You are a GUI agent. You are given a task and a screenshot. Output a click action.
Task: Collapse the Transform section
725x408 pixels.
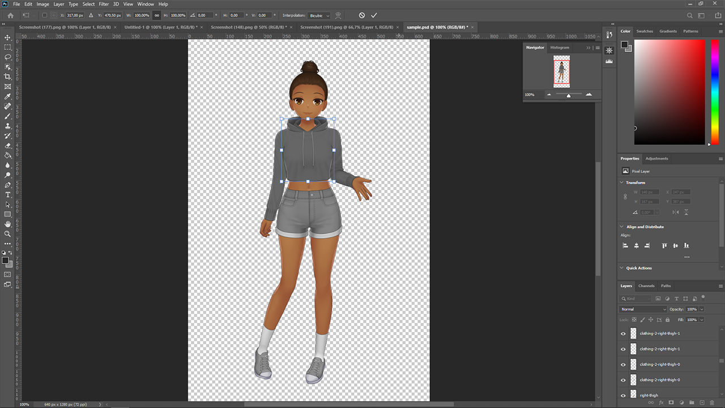tap(622, 182)
